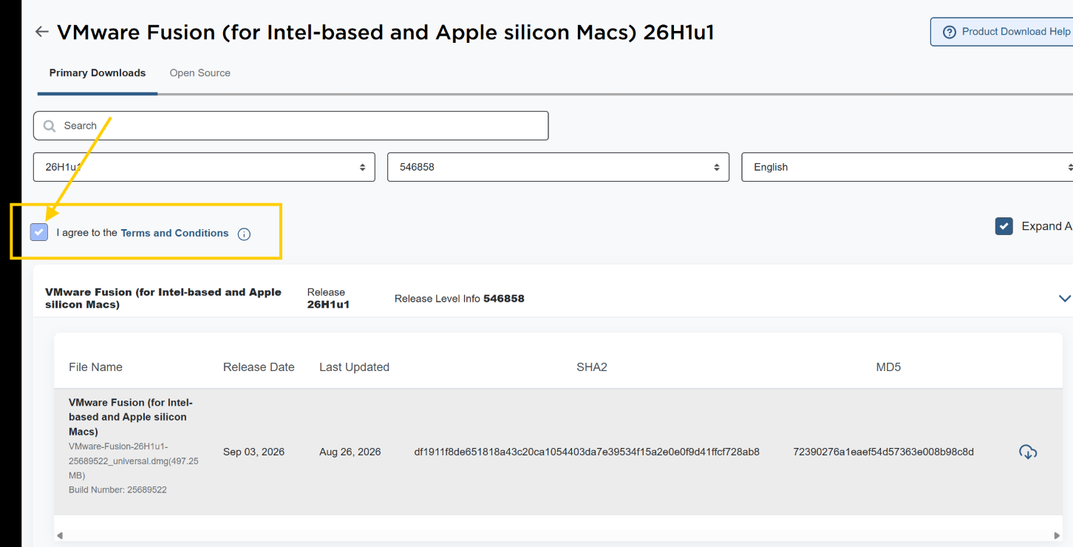
Task: Click the horizontal scrollbar left arrow
Action: [x=60, y=535]
